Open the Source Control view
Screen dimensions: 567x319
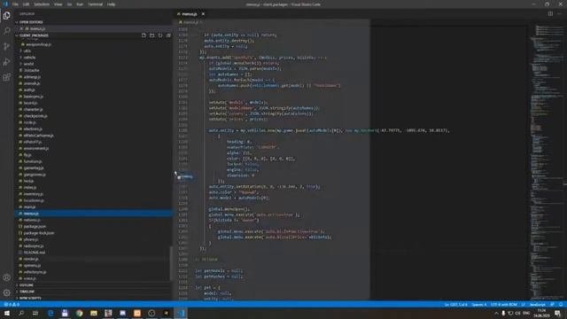(x=6, y=46)
